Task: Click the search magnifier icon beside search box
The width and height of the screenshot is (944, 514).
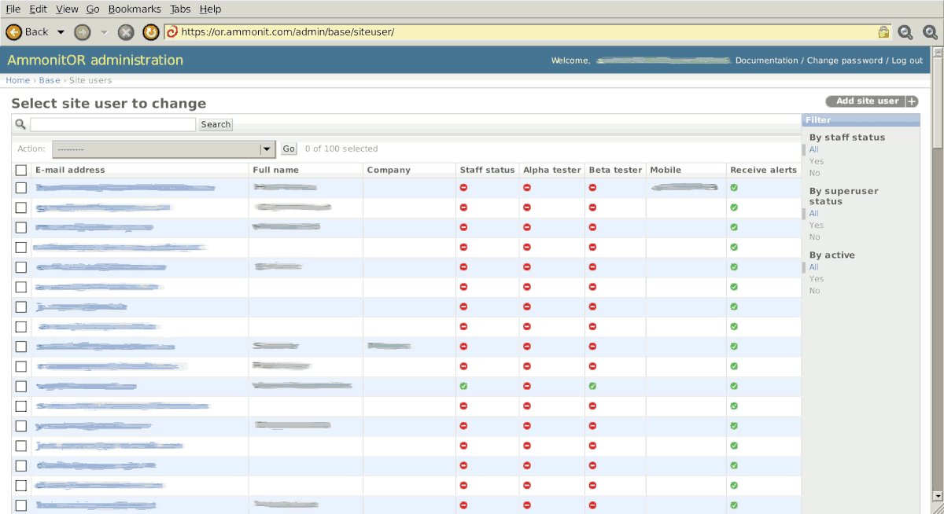Action: click(20, 123)
